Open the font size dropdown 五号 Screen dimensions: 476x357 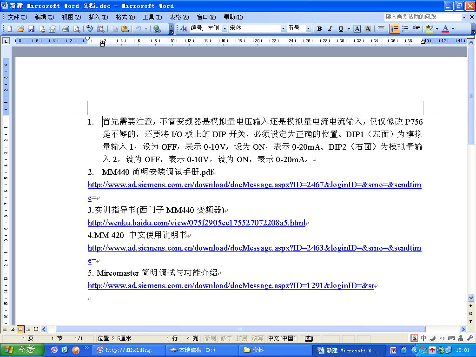pos(309,28)
